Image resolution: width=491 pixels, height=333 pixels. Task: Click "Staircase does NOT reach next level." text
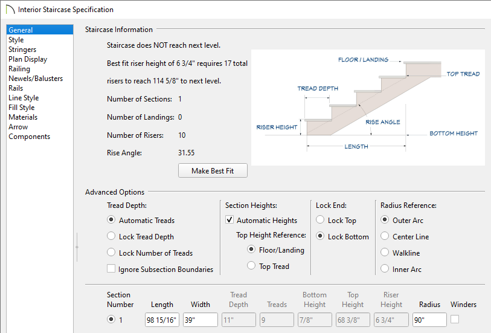(164, 45)
